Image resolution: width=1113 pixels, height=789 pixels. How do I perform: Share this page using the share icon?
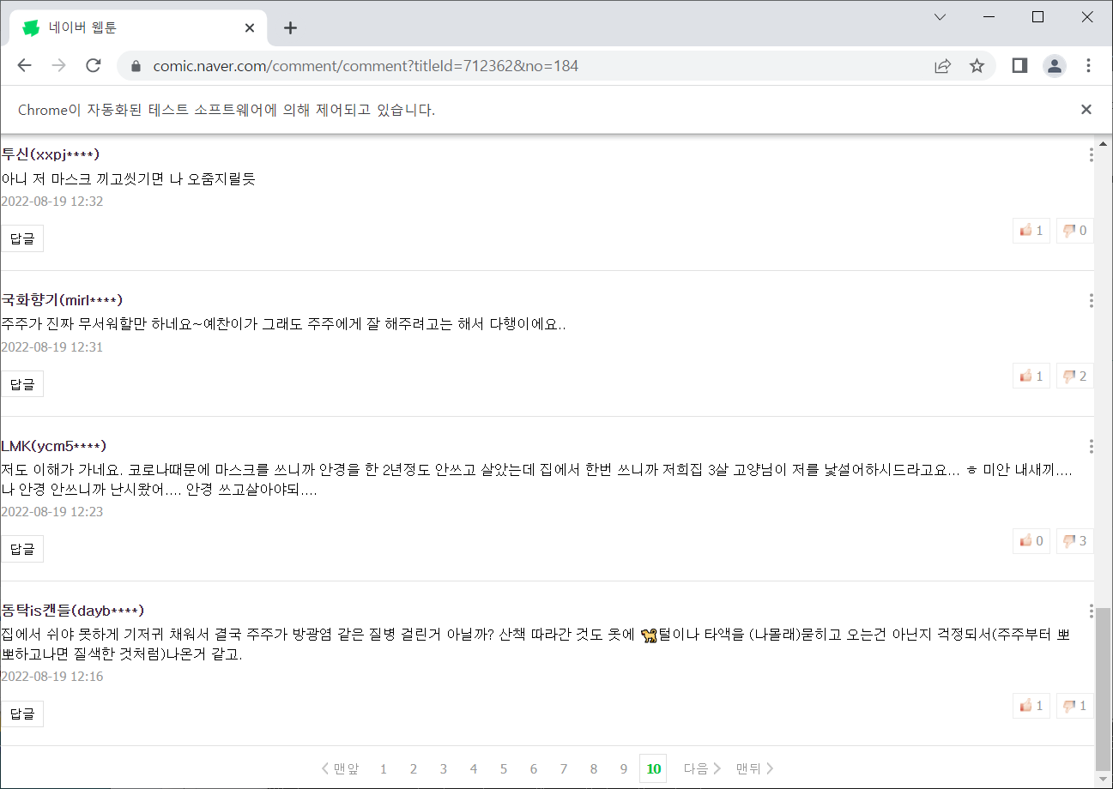pyautogui.click(x=942, y=66)
